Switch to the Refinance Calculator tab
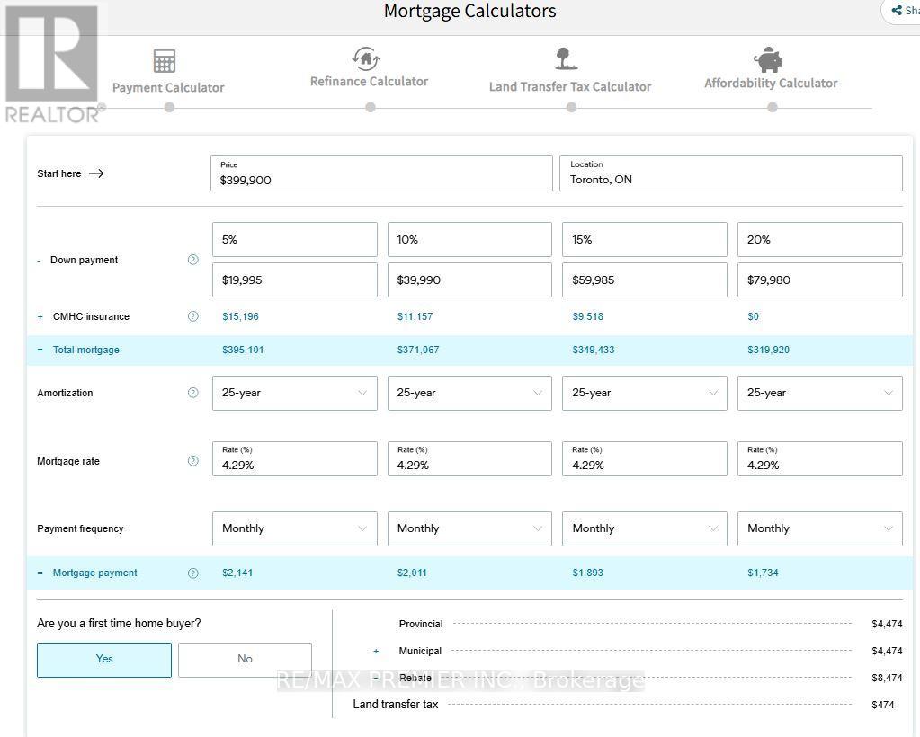The height and width of the screenshot is (737, 920). pos(369,81)
